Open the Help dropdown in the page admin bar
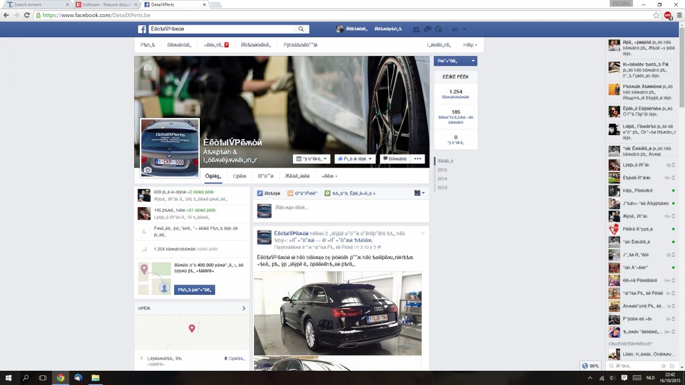 click(x=470, y=44)
